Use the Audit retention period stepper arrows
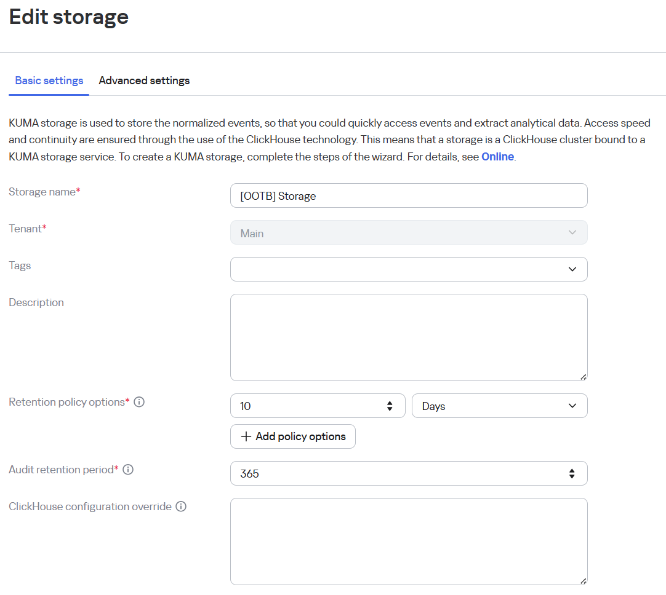666x595 pixels. [572, 473]
